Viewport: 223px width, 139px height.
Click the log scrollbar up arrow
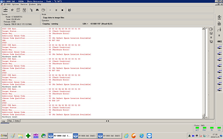[x=203, y=29]
